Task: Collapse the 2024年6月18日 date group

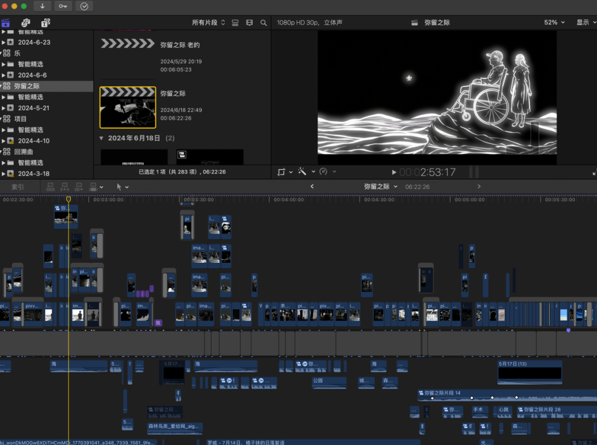Action: pos(101,139)
